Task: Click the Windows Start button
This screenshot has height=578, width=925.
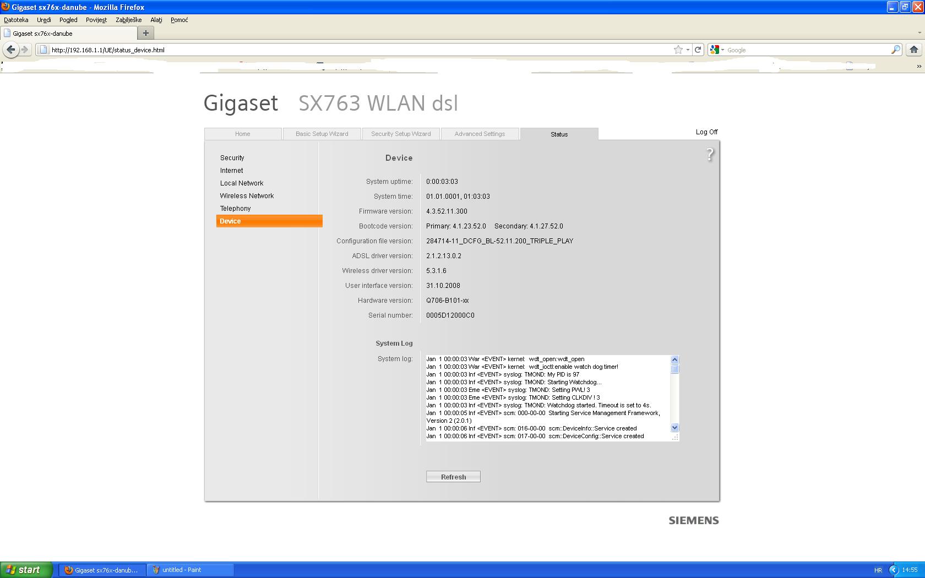Action: (x=26, y=570)
